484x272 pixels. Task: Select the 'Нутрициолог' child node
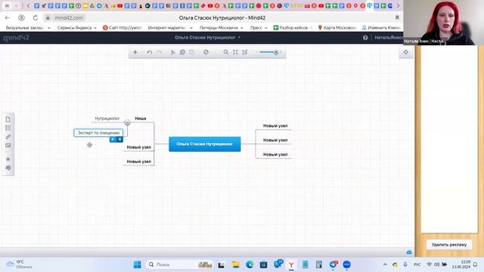point(107,119)
